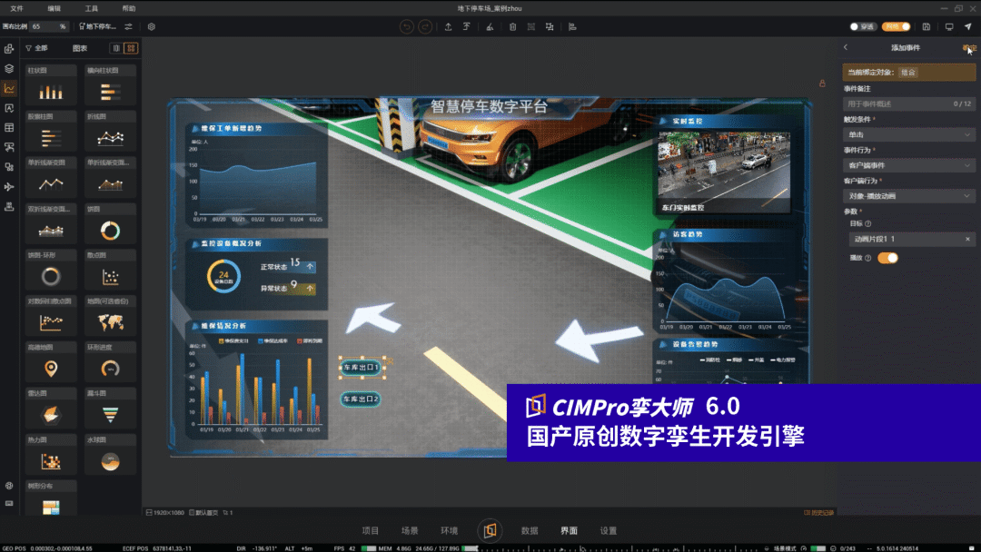Click the undo icon in top toolbar

(407, 27)
